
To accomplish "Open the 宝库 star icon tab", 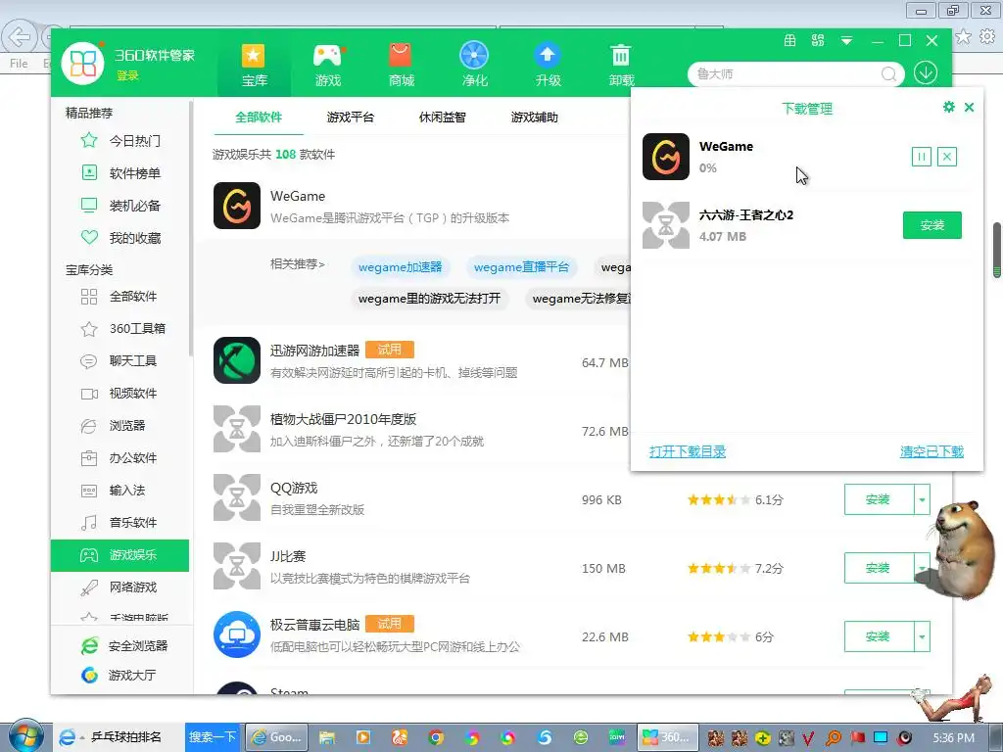I will 254,66.
